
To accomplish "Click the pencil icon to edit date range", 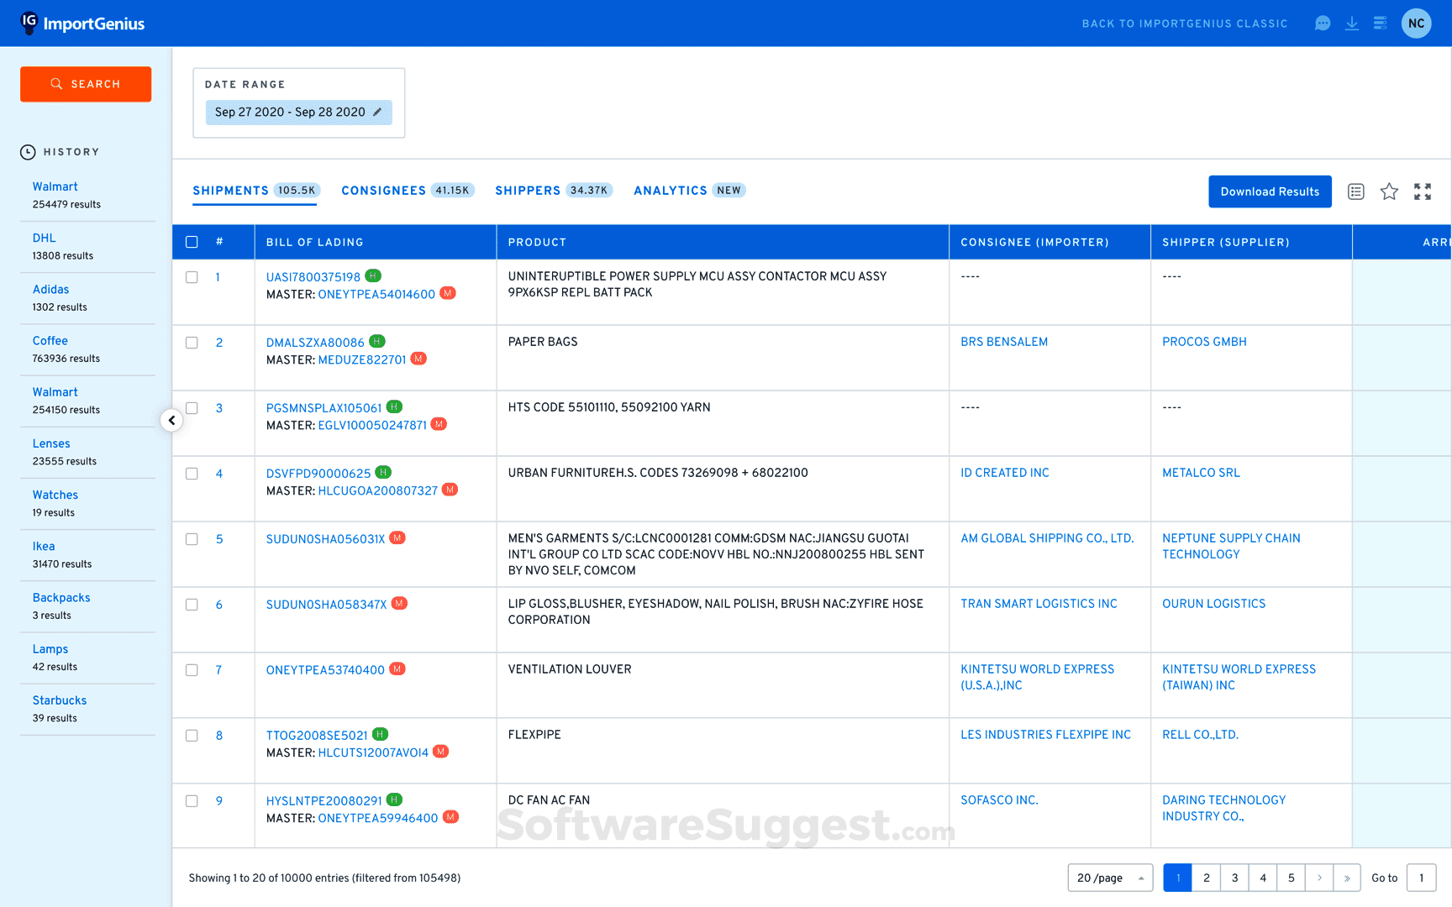I will (x=377, y=112).
